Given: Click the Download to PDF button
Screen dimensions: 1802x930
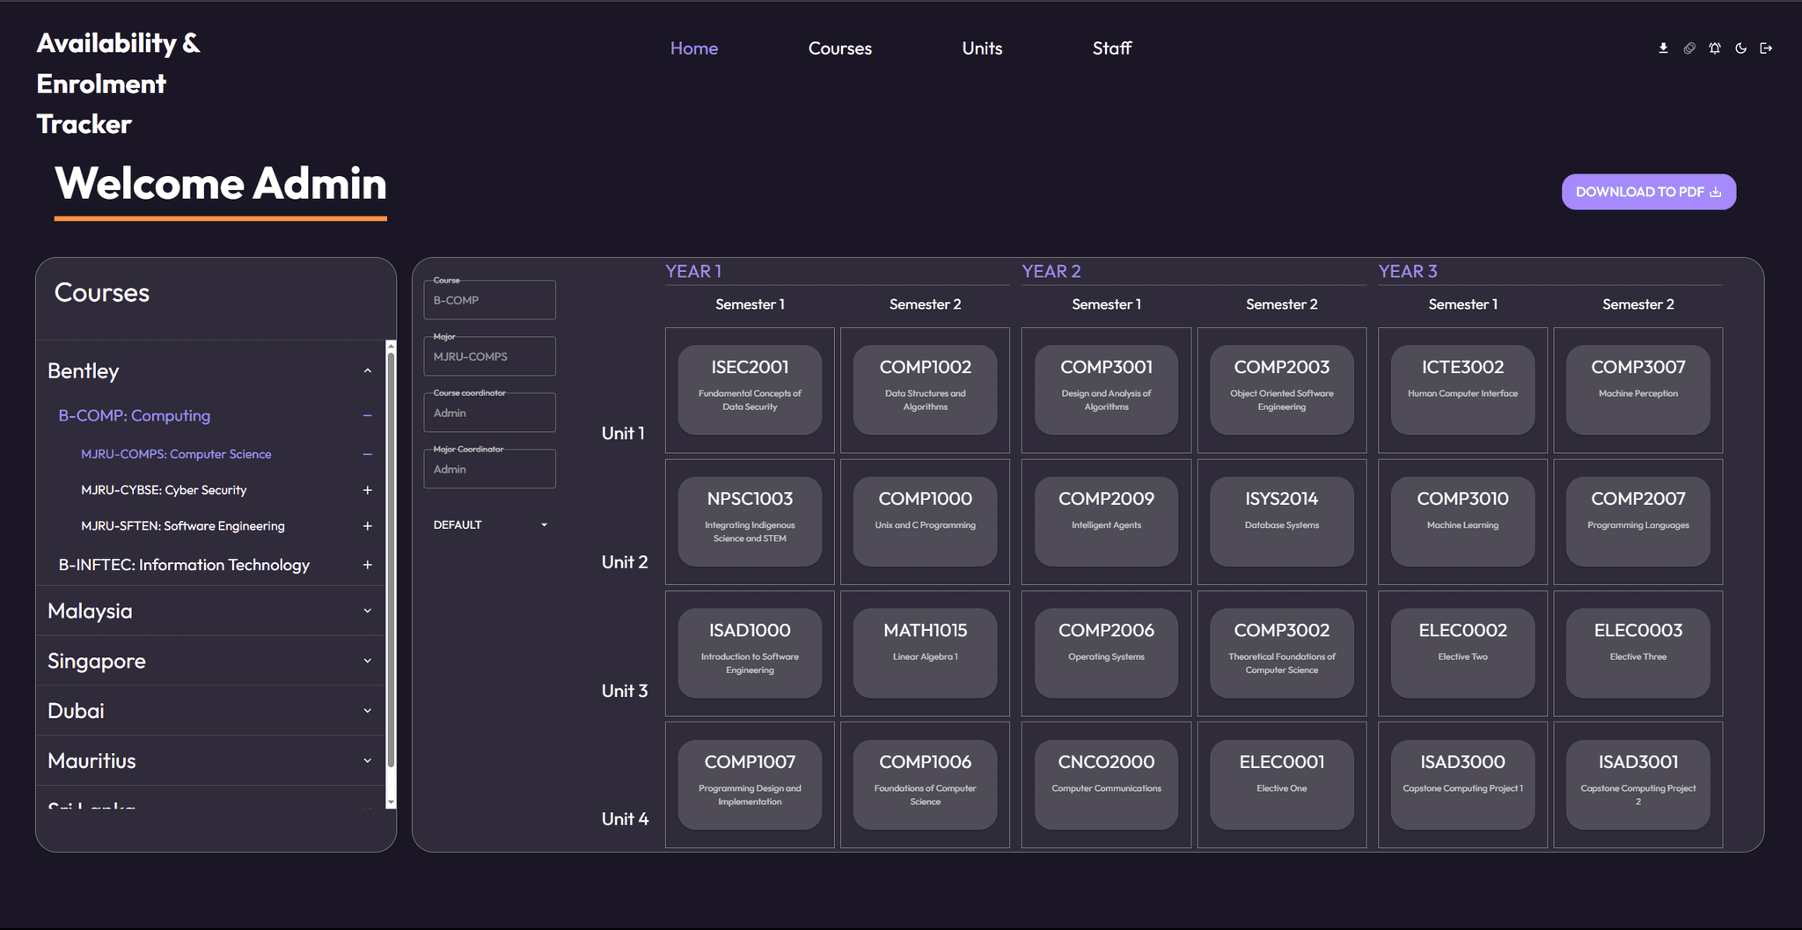Looking at the screenshot, I should tap(1648, 192).
